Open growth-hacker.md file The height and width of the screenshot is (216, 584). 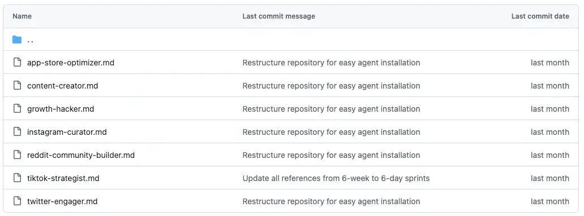61,109
